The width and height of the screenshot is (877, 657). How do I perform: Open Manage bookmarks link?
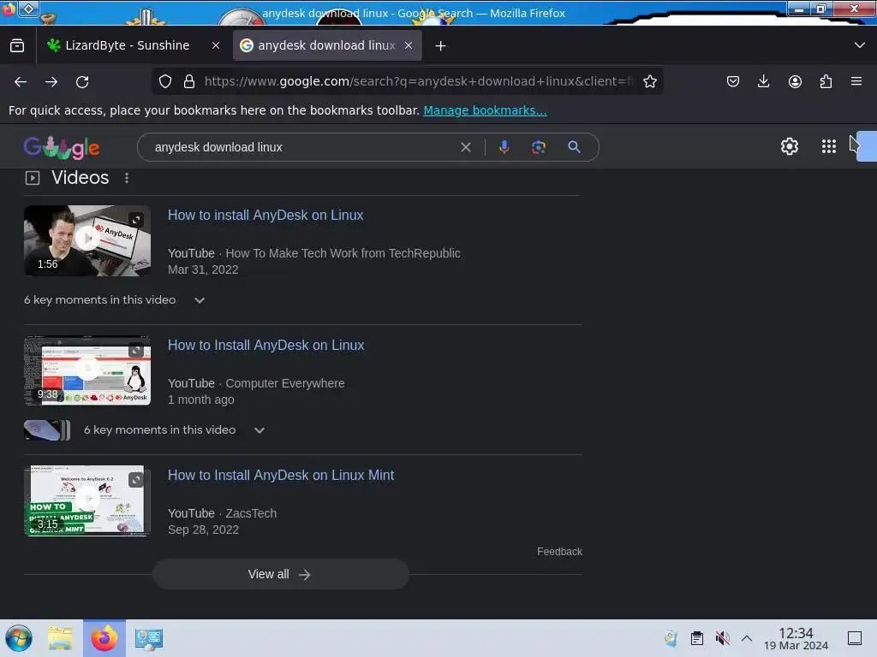click(485, 110)
